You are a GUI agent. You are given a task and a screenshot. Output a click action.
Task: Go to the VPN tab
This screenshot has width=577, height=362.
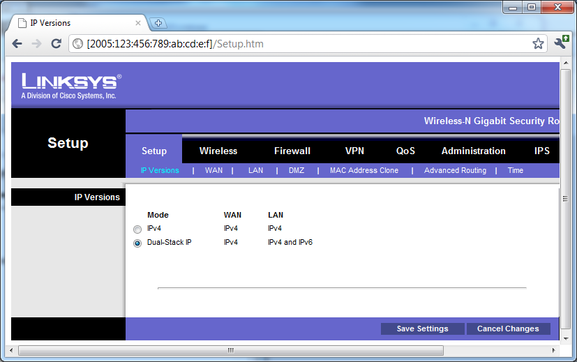tap(354, 151)
